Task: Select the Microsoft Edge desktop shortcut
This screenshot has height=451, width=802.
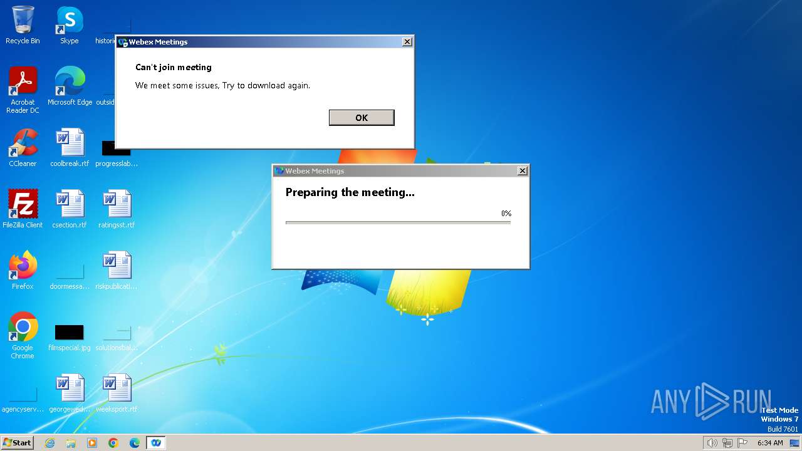Action: [70, 86]
